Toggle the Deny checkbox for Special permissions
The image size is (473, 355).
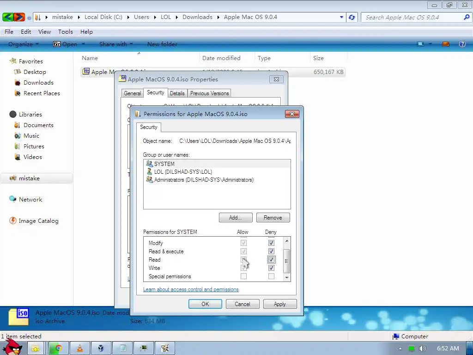271,276
